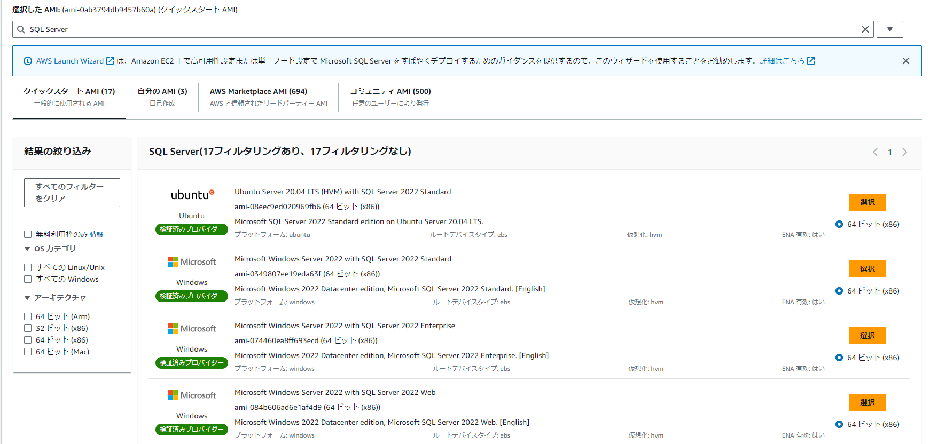Image resolution: width=930 pixels, height=444 pixels.
Task: Click Microsoft logo for SQL Server 2022 Standard
Action: coord(192,262)
